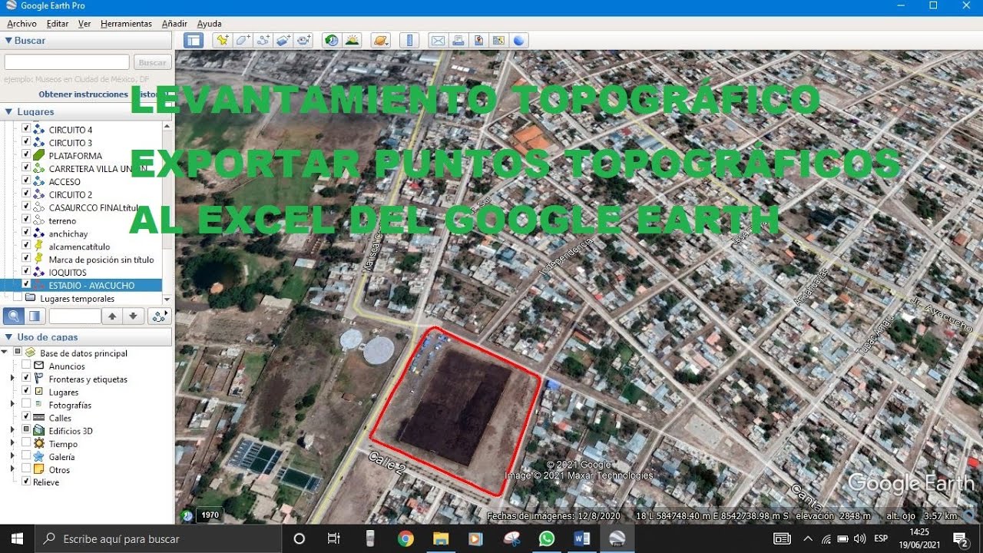Click the 1970 historical imagery indicator
Viewport: 983px width, 553px height.
208,515
